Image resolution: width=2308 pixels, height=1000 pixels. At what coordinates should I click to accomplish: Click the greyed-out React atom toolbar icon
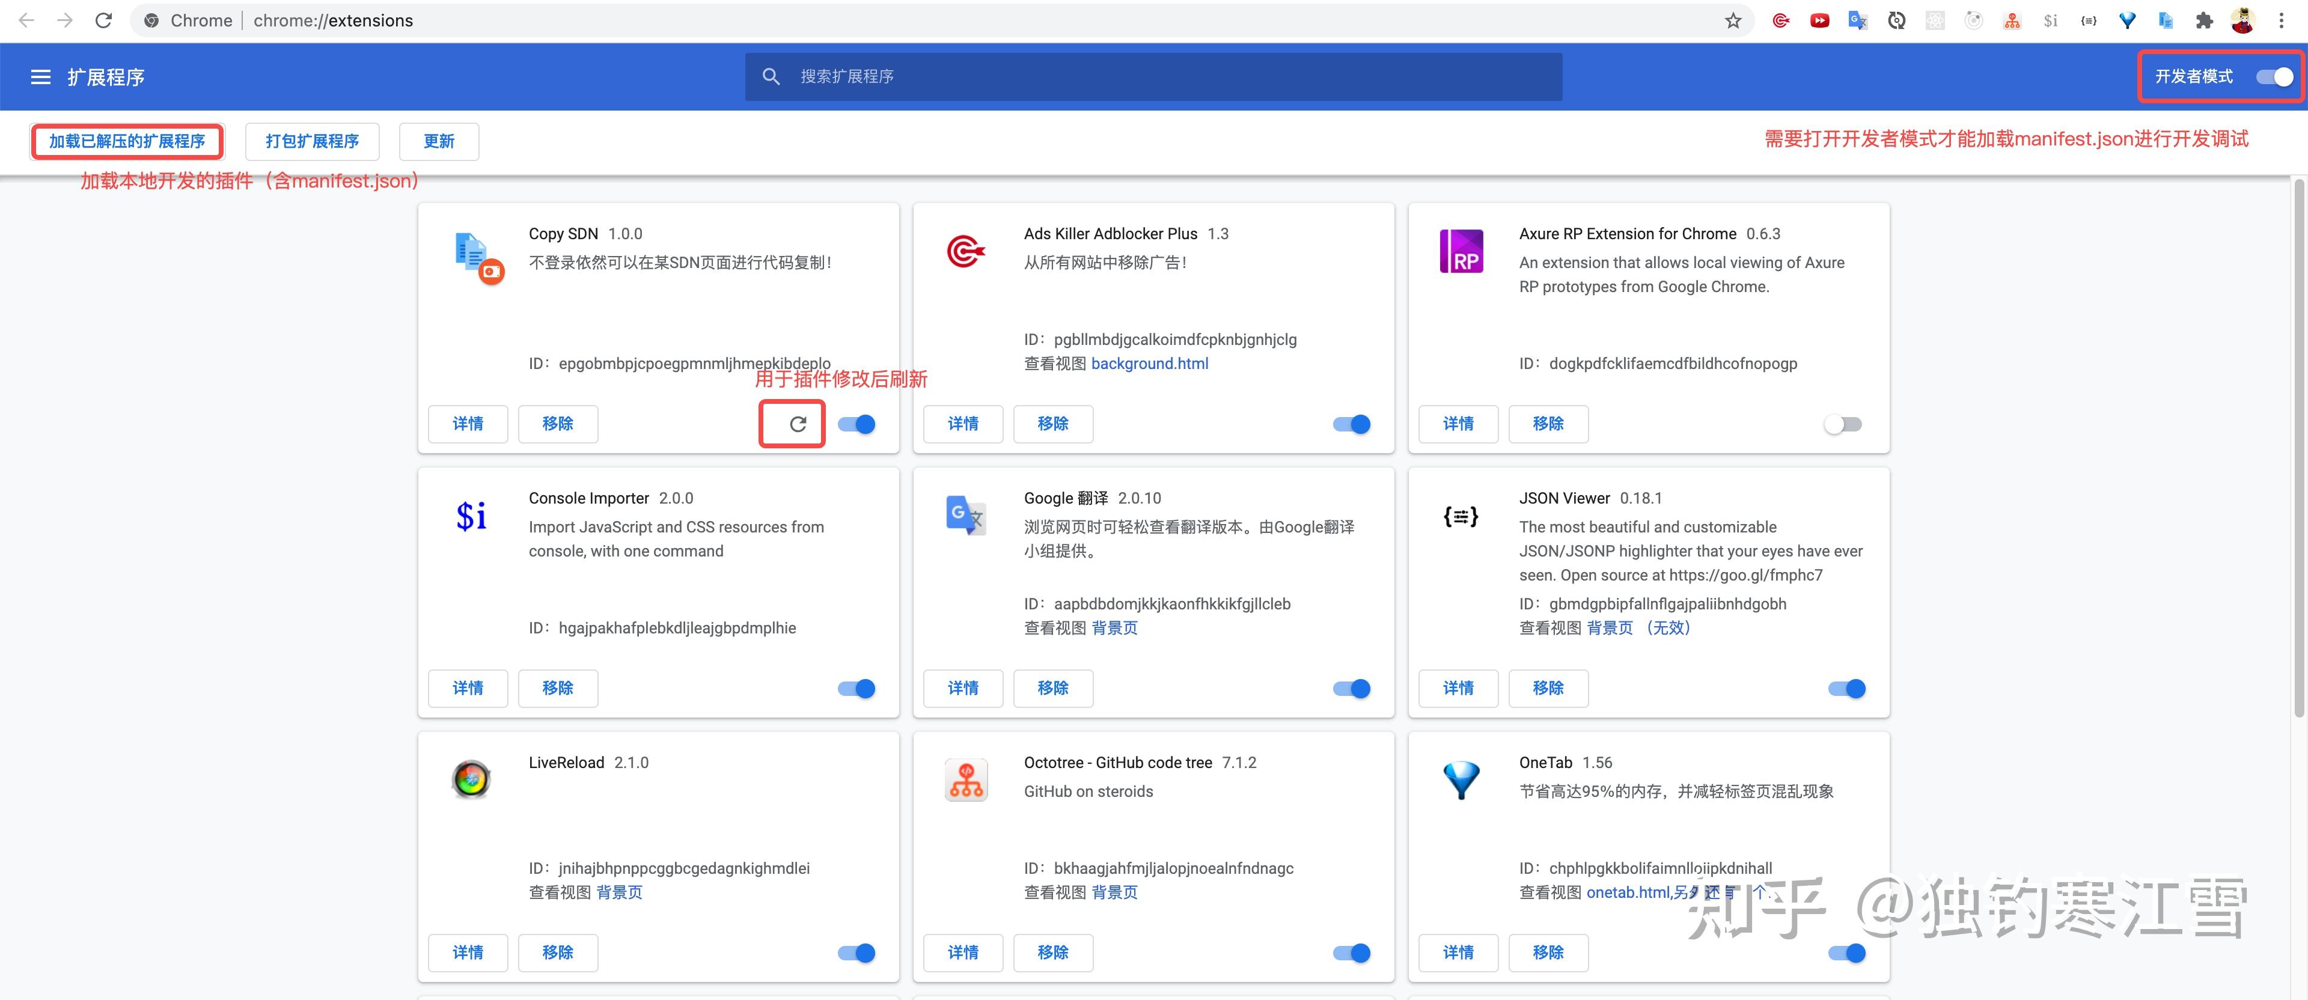[x=1934, y=20]
